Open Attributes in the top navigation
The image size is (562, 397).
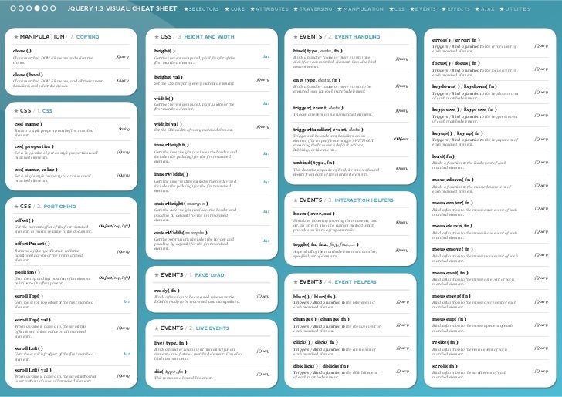click(x=269, y=9)
